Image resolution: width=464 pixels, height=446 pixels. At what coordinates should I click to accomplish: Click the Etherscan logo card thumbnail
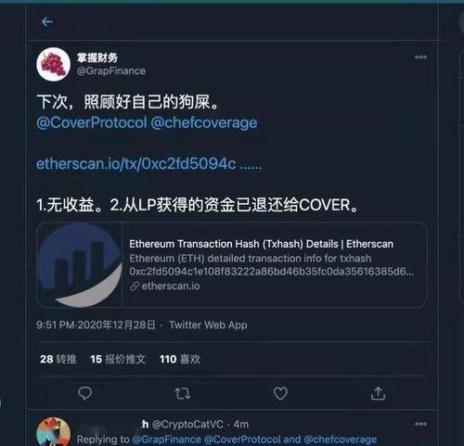pyautogui.click(x=80, y=265)
